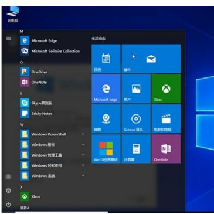Launch the Microsoft Edge tile

(x=106, y=89)
